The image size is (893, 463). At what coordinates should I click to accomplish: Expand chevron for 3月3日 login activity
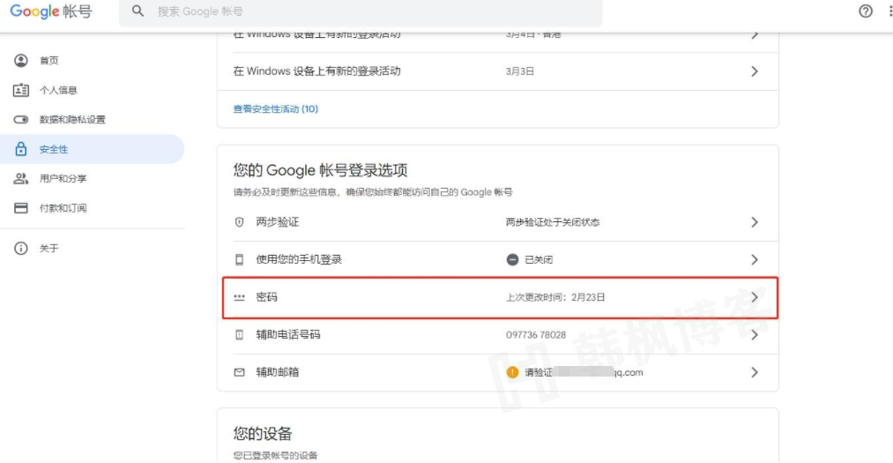[x=755, y=71]
